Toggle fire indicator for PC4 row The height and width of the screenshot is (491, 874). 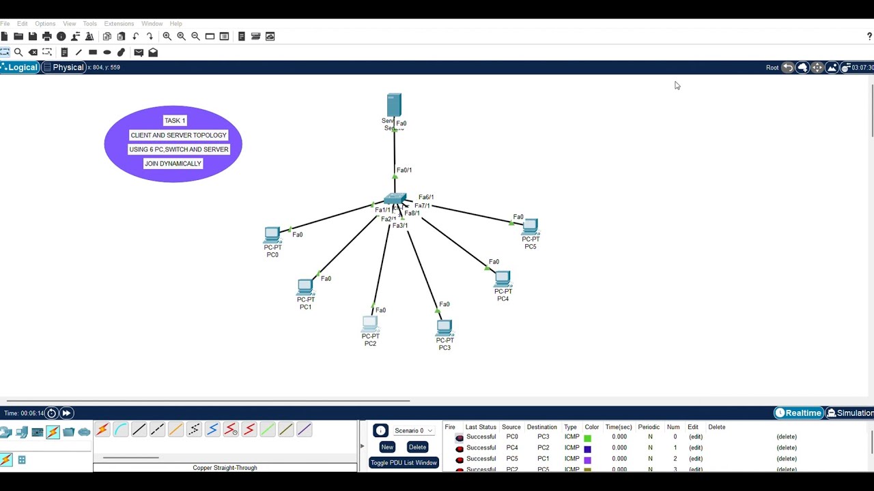[x=460, y=448]
